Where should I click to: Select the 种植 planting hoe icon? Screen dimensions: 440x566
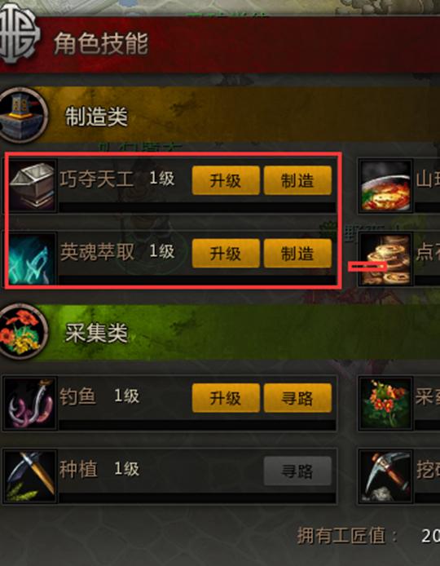31,475
